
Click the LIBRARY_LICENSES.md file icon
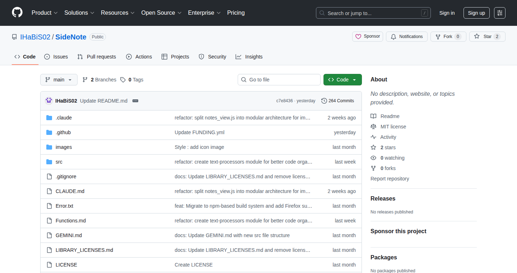click(x=49, y=250)
